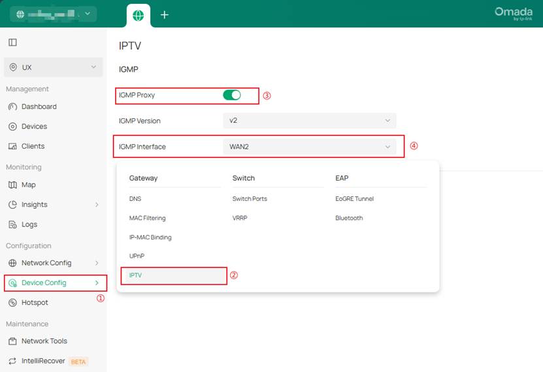This screenshot has height=372, width=543.
Task: Click the Hotspot icon
Action: pyautogui.click(x=12, y=302)
